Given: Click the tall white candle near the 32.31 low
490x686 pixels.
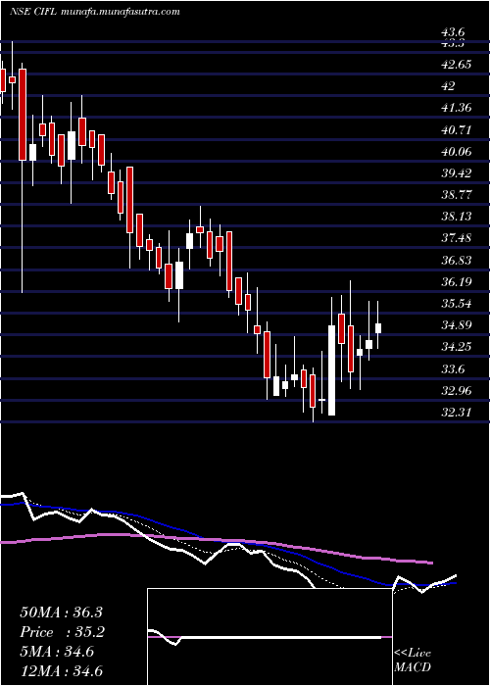Looking at the screenshot, I should coord(331,370).
